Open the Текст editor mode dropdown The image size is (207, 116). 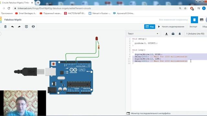pyautogui.click(x=143, y=34)
